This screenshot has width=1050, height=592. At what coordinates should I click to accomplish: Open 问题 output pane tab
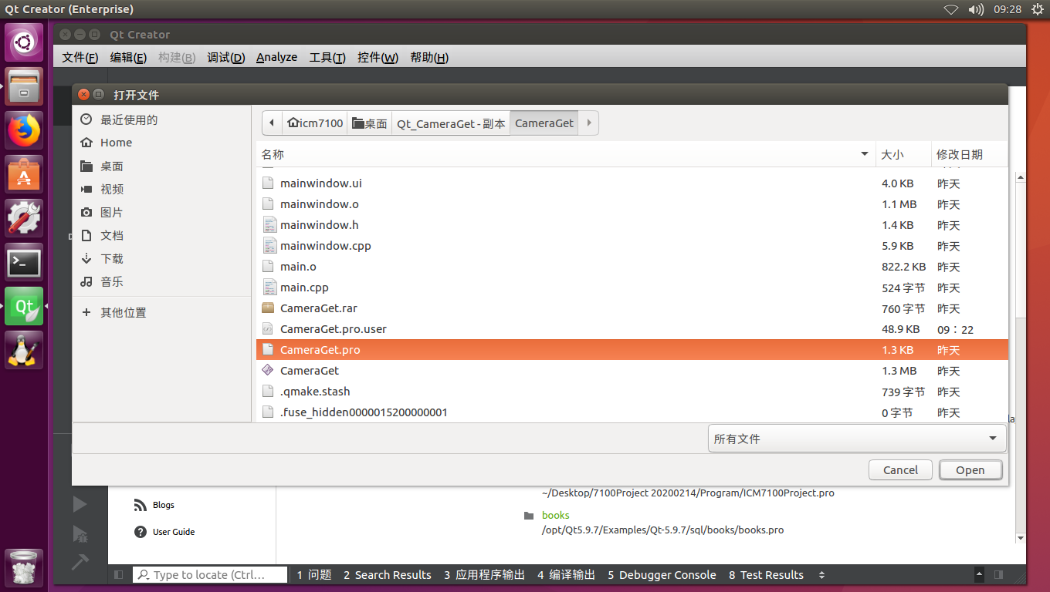pyautogui.click(x=314, y=575)
